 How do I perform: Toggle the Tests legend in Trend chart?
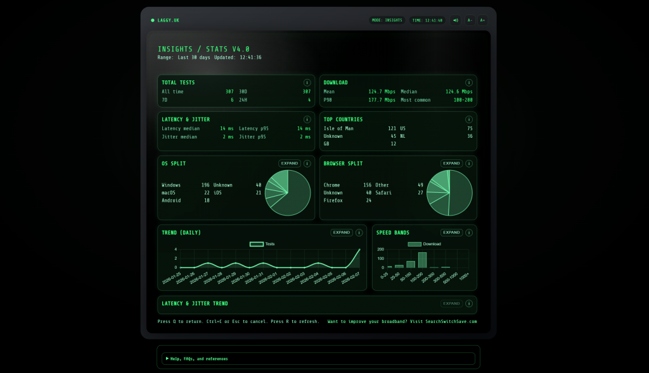tap(262, 244)
